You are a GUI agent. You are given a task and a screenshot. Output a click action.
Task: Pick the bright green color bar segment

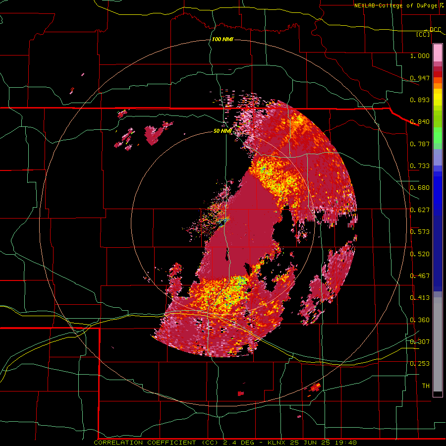(438, 135)
